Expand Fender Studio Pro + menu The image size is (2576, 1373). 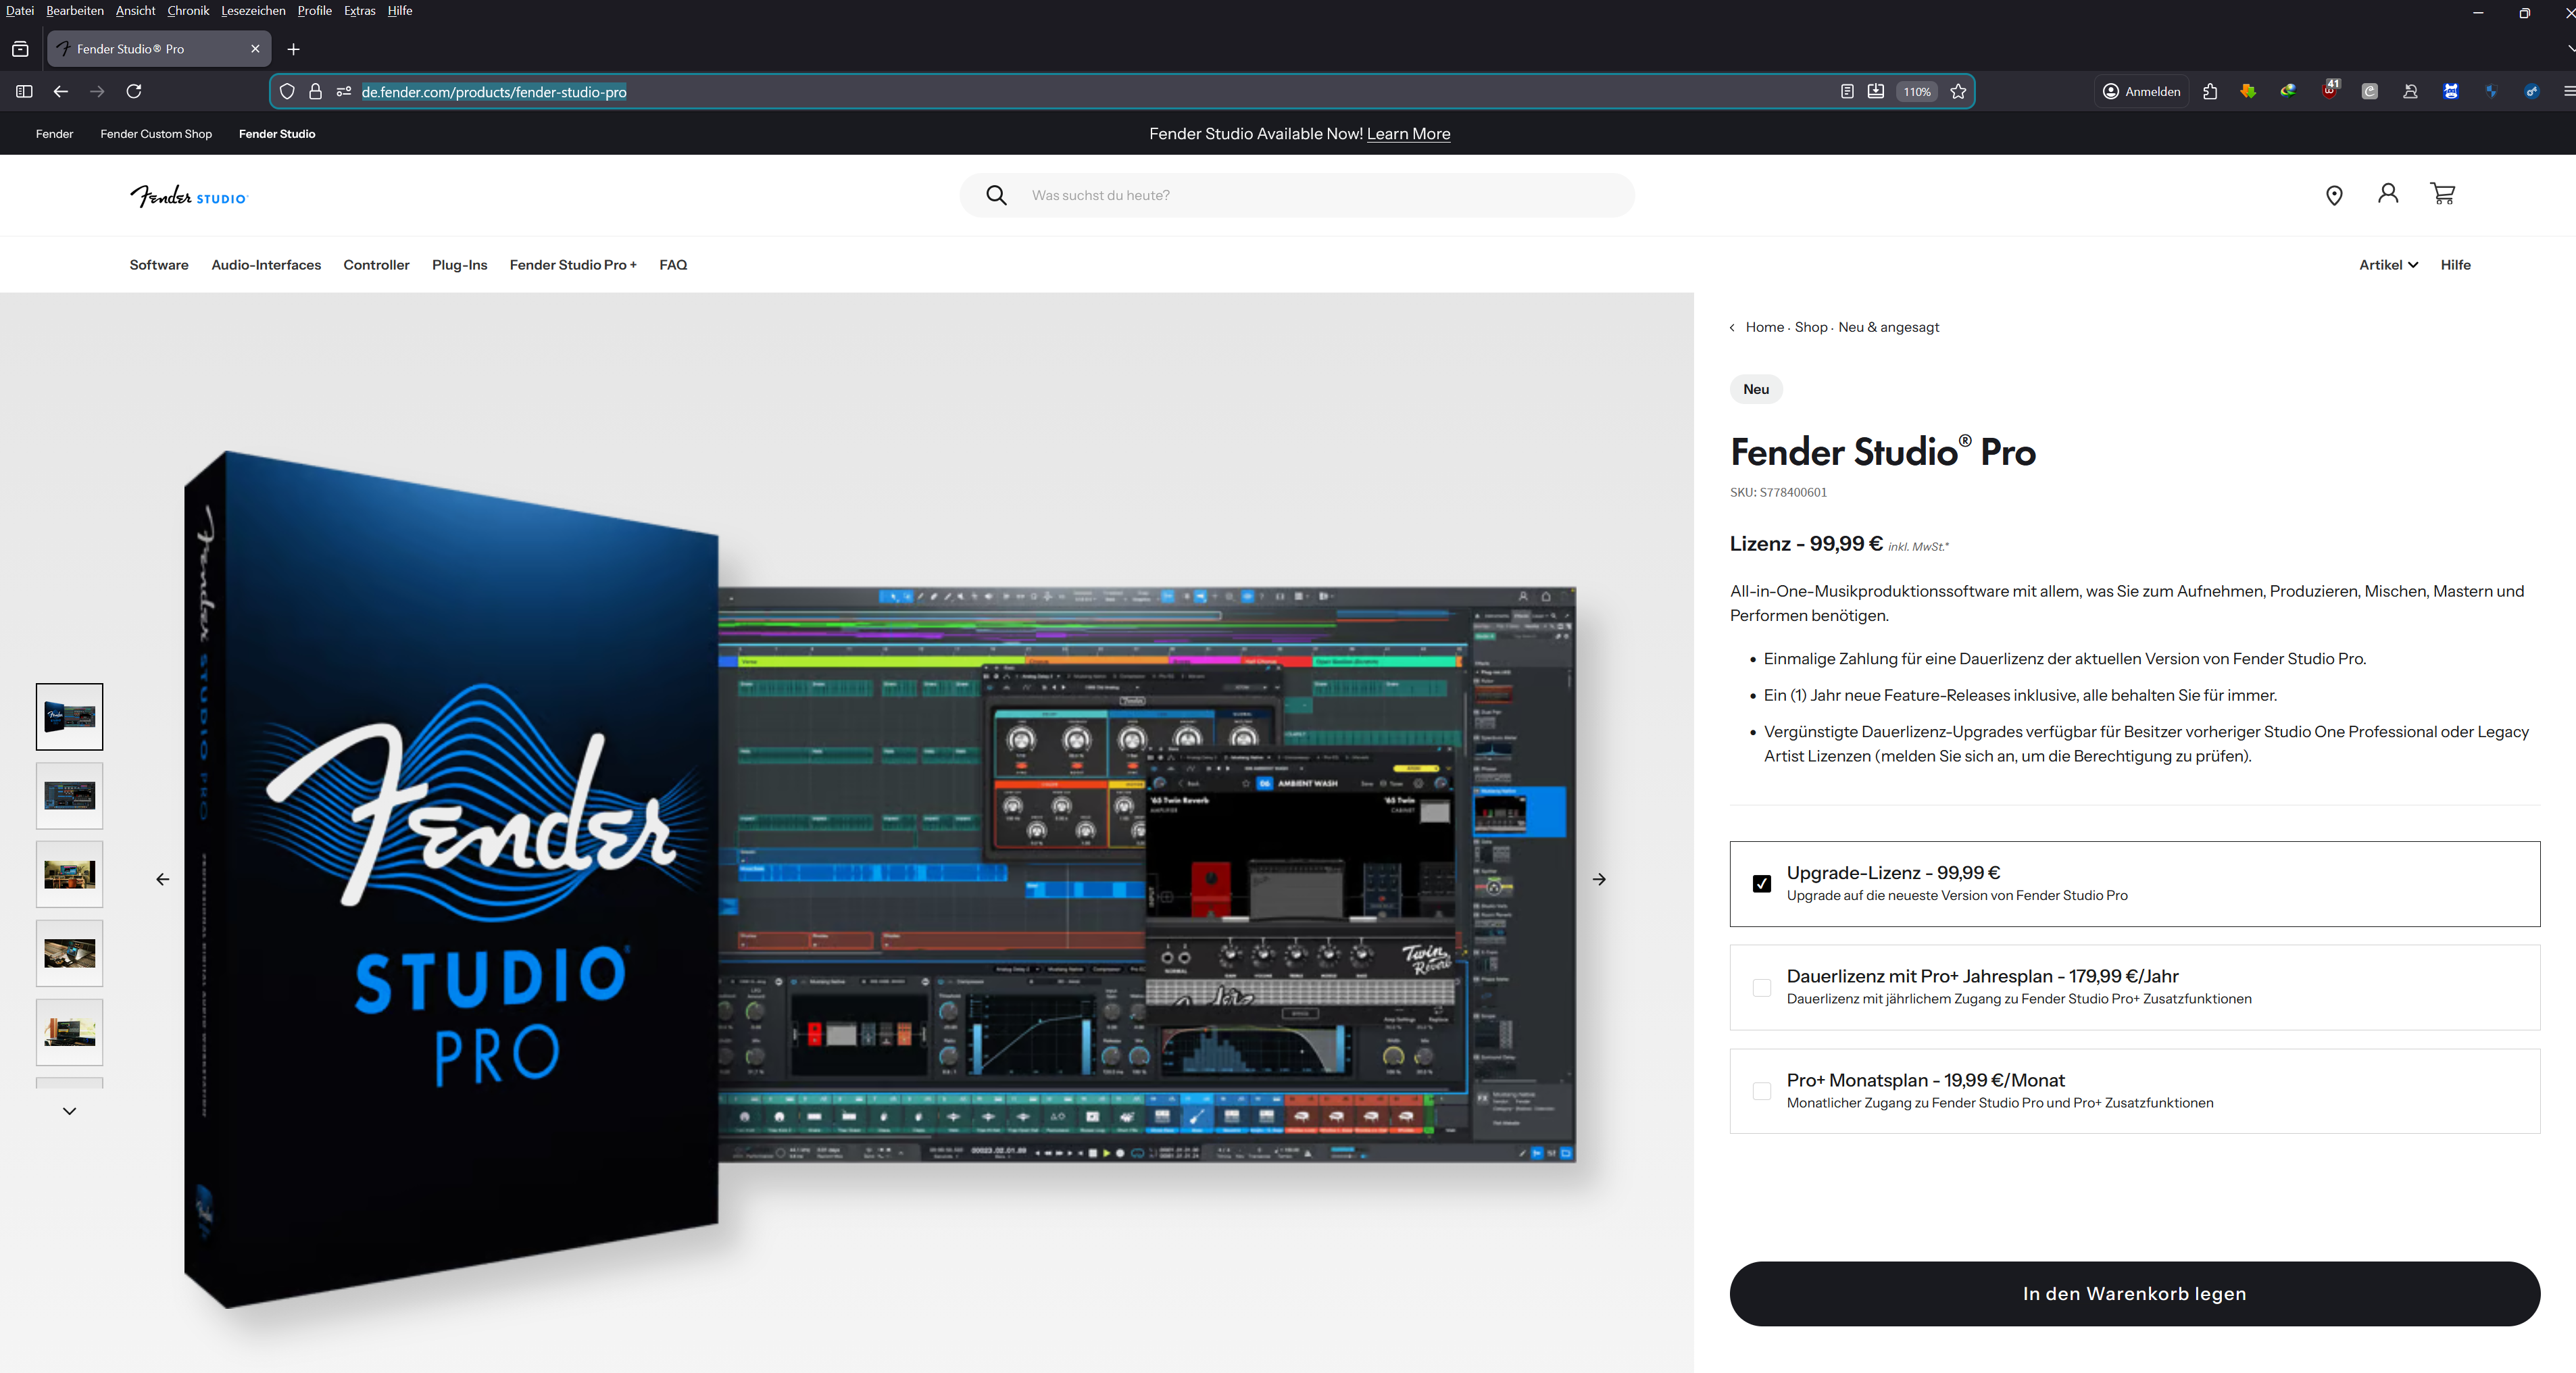[x=573, y=265]
